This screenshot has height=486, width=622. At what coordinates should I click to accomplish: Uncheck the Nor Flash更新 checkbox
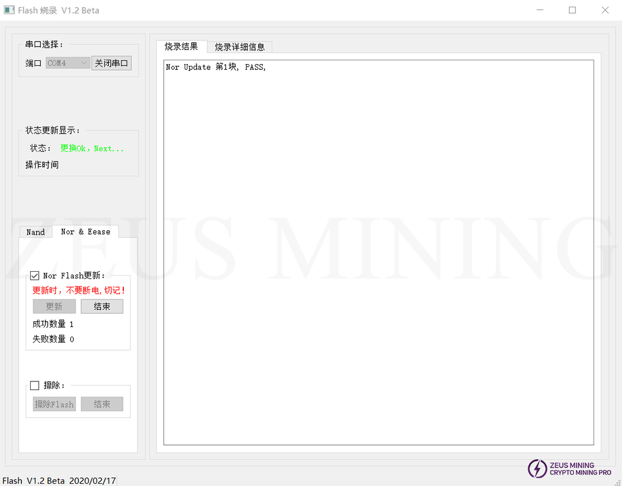click(x=35, y=276)
